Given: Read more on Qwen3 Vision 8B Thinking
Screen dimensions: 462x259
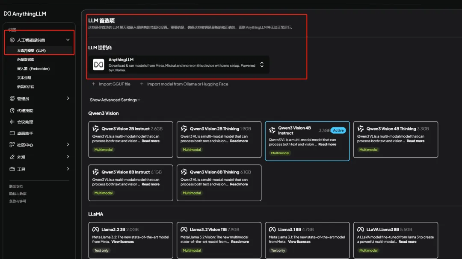Looking at the screenshot, I should click(239, 184).
